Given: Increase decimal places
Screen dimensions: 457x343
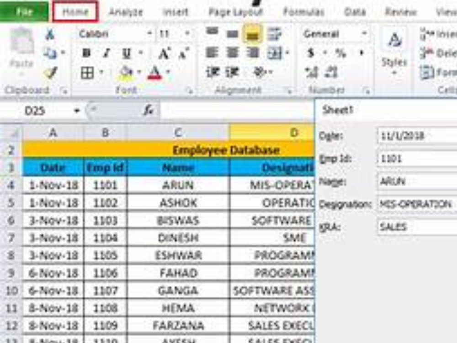Looking at the screenshot, I should tap(311, 73).
